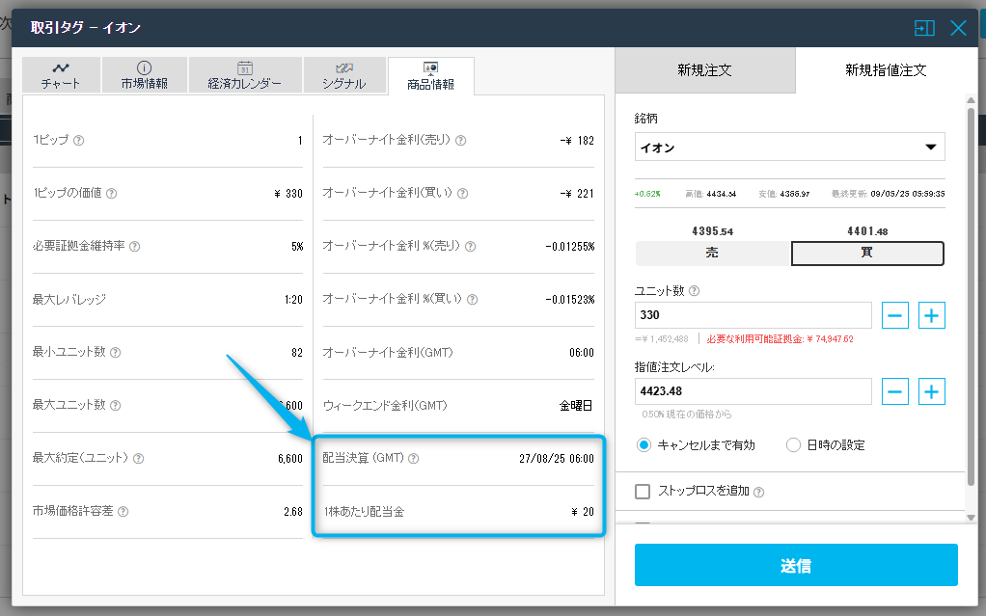The image size is (986, 616).
Task: Click help icon next to 1ピップの価値
Action: pos(111,194)
